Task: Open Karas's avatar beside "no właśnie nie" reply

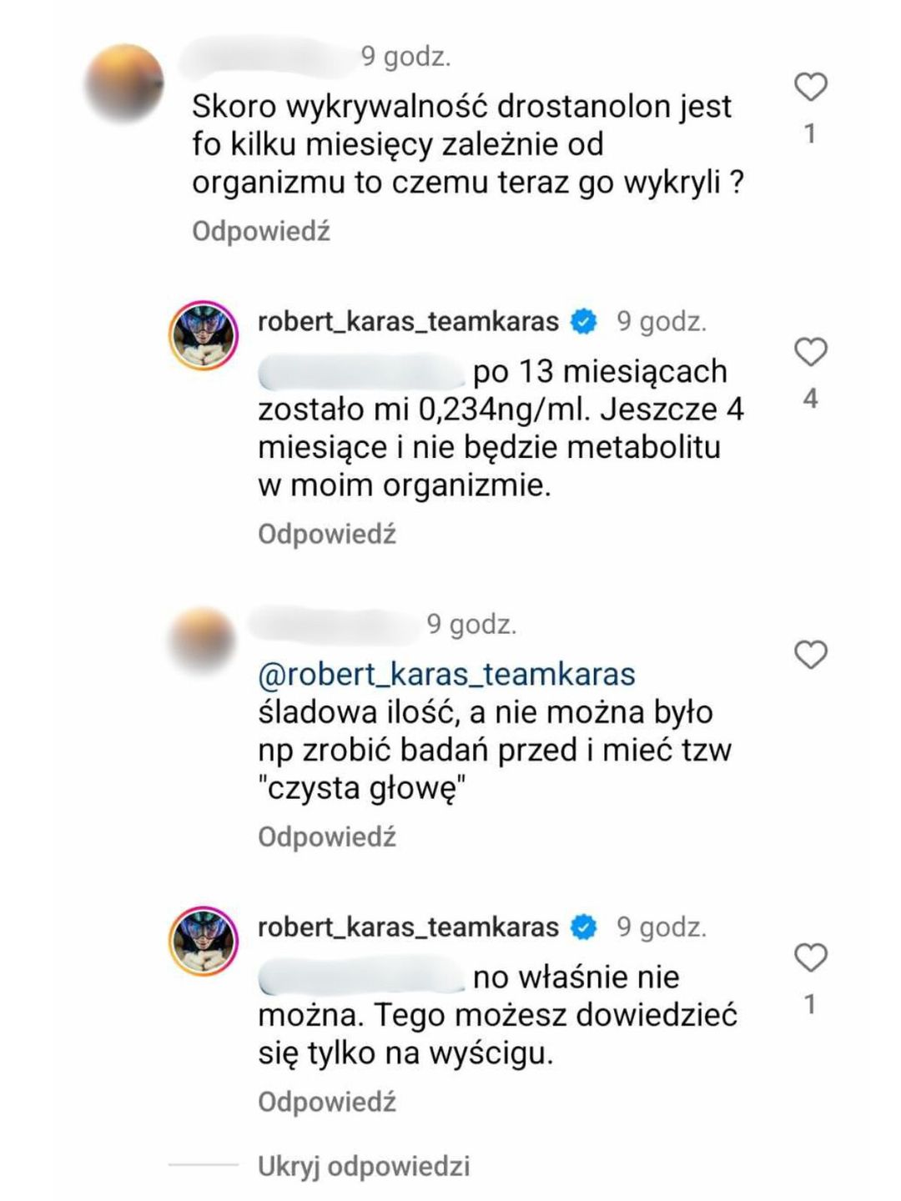Action: pyautogui.click(x=204, y=941)
